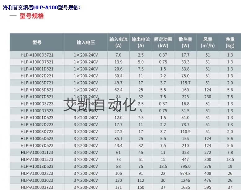241x190 pixels.
Task: Select model cell HLP-A10001D521
Action: pos(37,69)
